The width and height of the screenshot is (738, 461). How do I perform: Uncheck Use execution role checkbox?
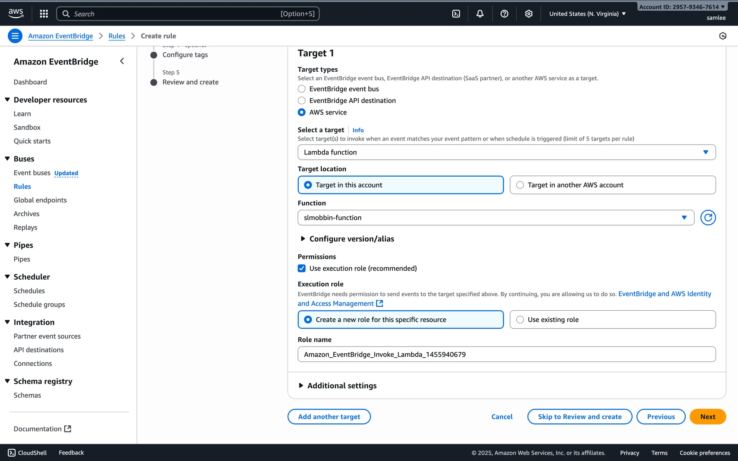click(x=302, y=268)
